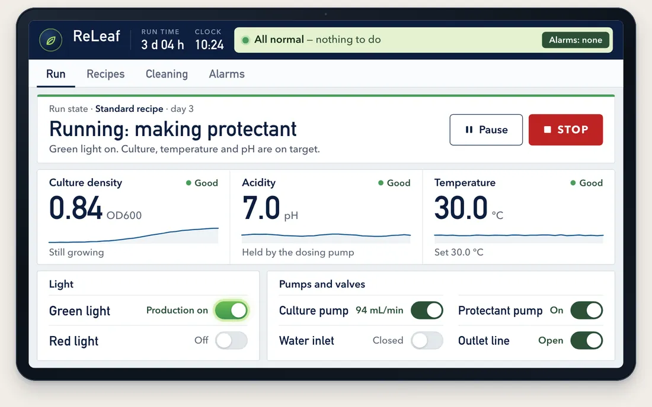Switch off the Culture pump toggle

(427, 311)
